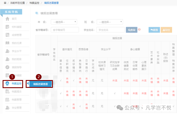177x115 pixels.
Task: Click the 体质健康测试 column header
Action: pyautogui.click(x=126, y=66)
